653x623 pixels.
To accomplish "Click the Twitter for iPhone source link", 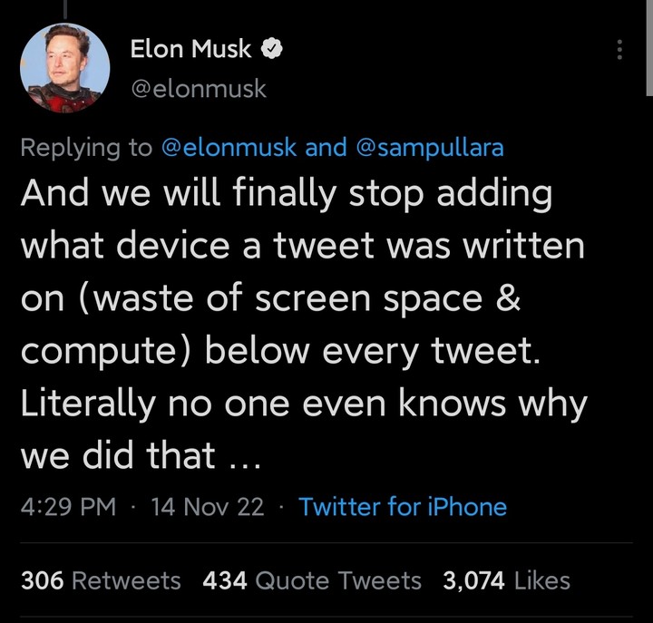I will pos(403,506).
